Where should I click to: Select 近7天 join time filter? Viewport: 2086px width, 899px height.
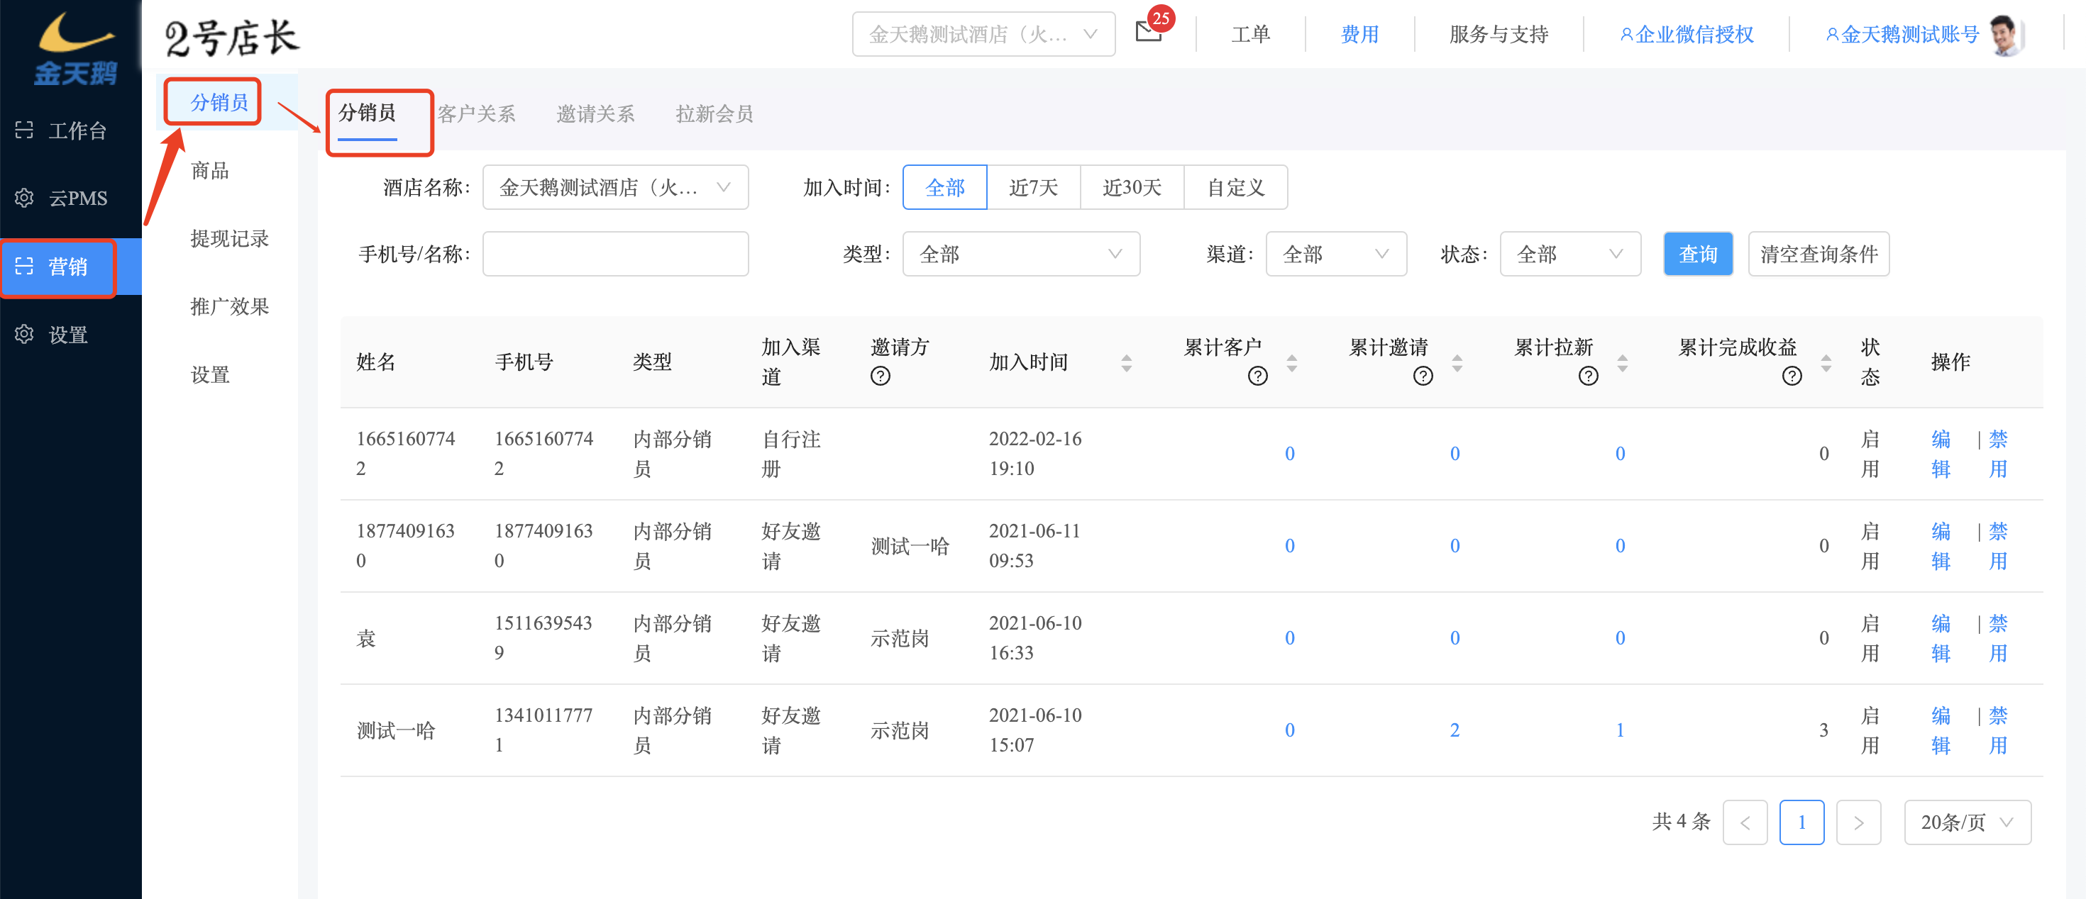(x=1034, y=188)
